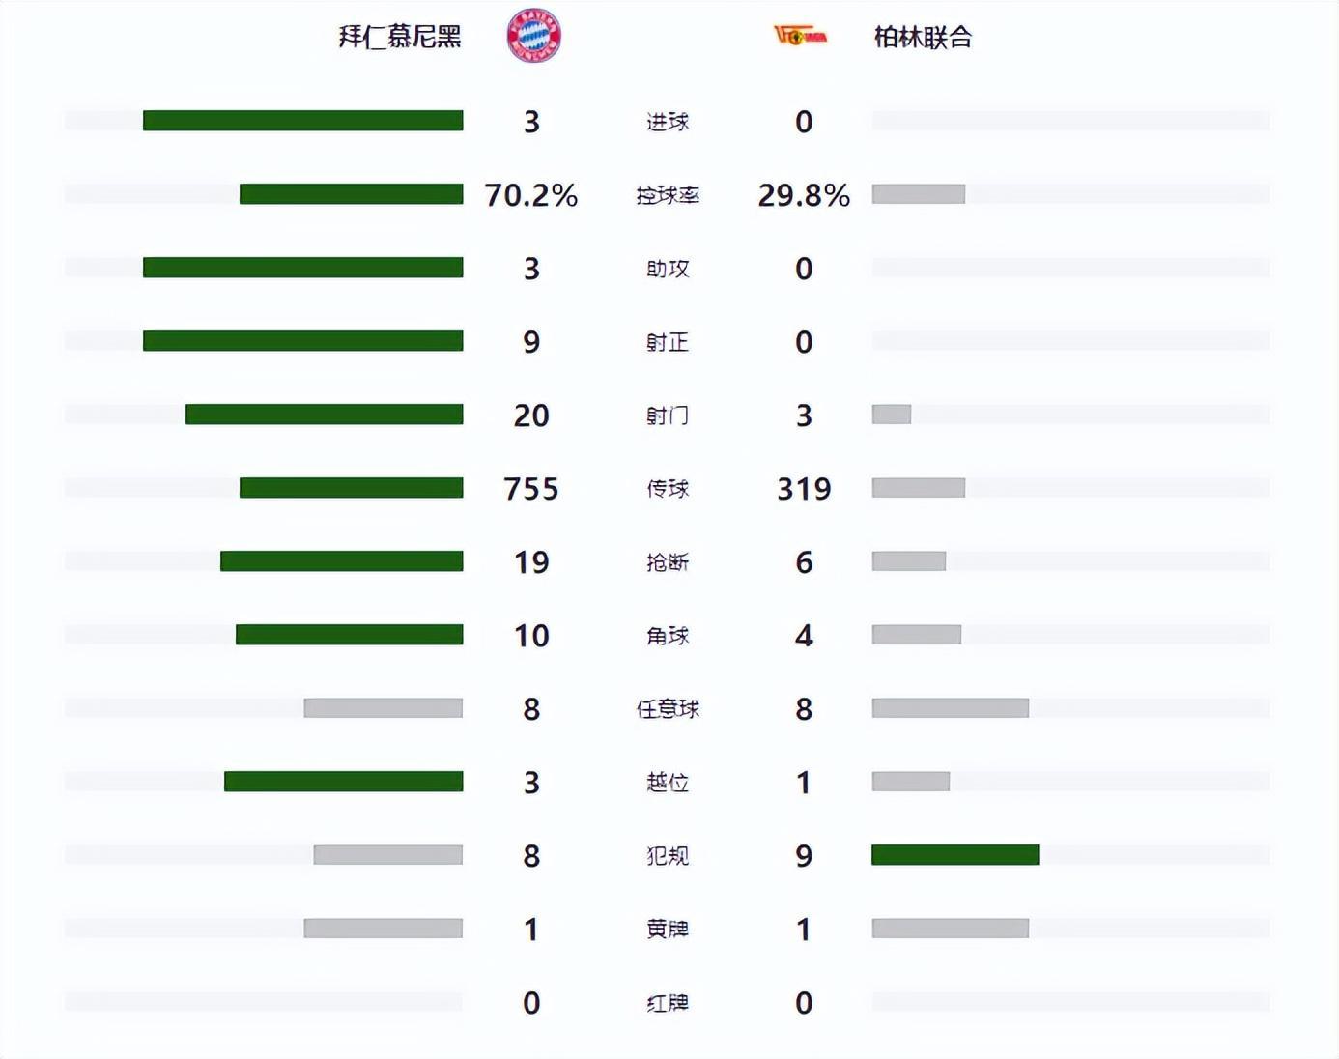Select the 传球 stat label
Viewport: 1339px width, 1059px height.
coord(668,489)
